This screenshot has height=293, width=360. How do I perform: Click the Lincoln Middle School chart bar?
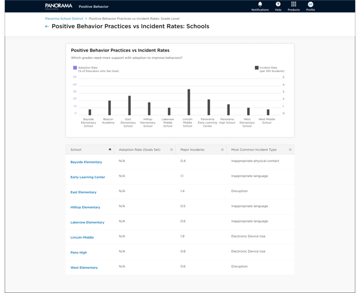click(188, 102)
